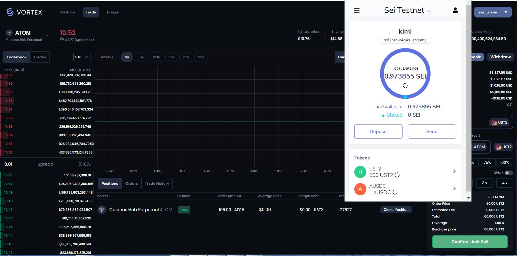Toggle the Slider switch
Screen dimensions: 517x256
tap(509, 173)
